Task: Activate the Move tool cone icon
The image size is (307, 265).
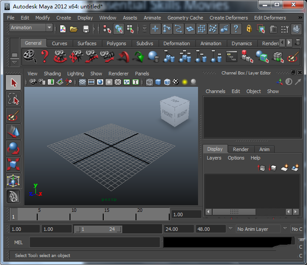Action: click(13, 132)
